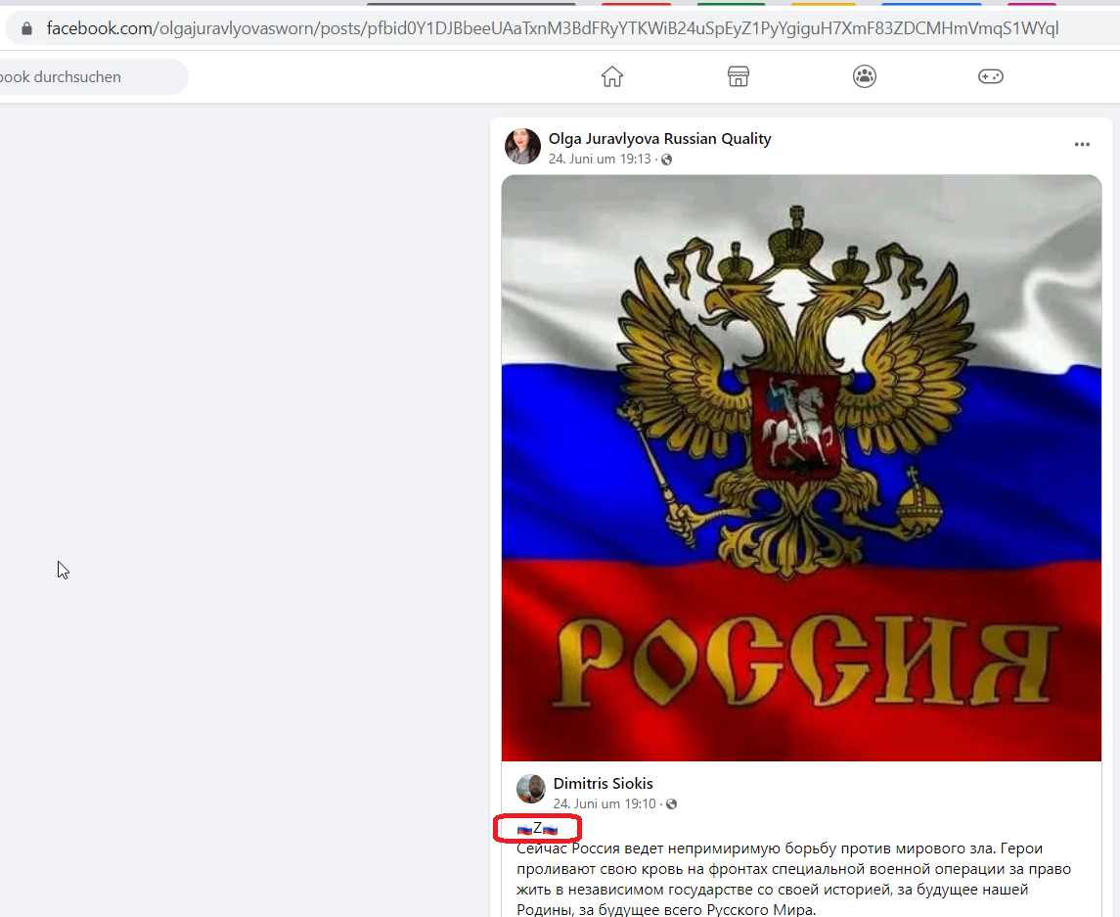The height and width of the screenshot is (917, 1120).
Task: Open Olga Juravlyova Russian Quality profile link
Action: click(x=660, y=139)
